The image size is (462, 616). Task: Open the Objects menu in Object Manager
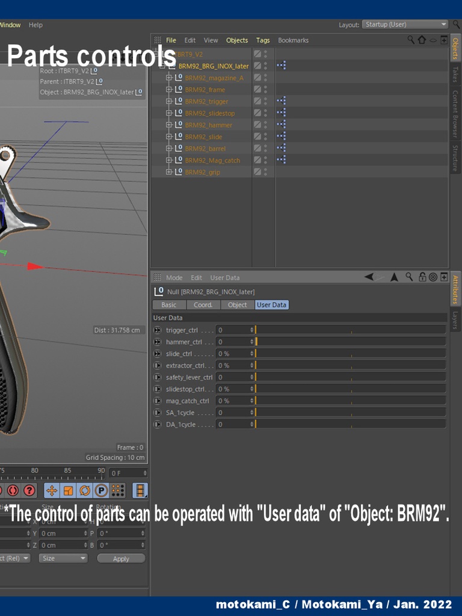point(237,40)
